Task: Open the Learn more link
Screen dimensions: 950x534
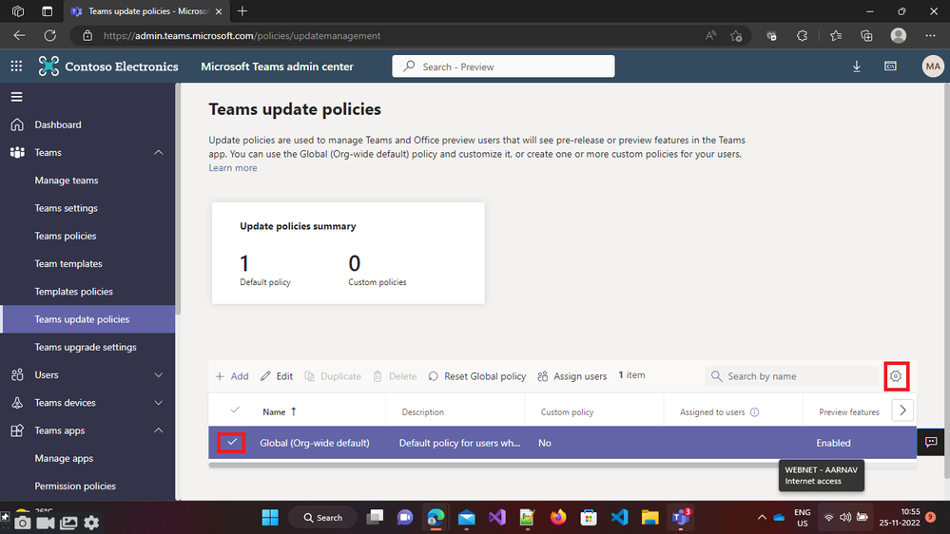Action: coord(233,168)
